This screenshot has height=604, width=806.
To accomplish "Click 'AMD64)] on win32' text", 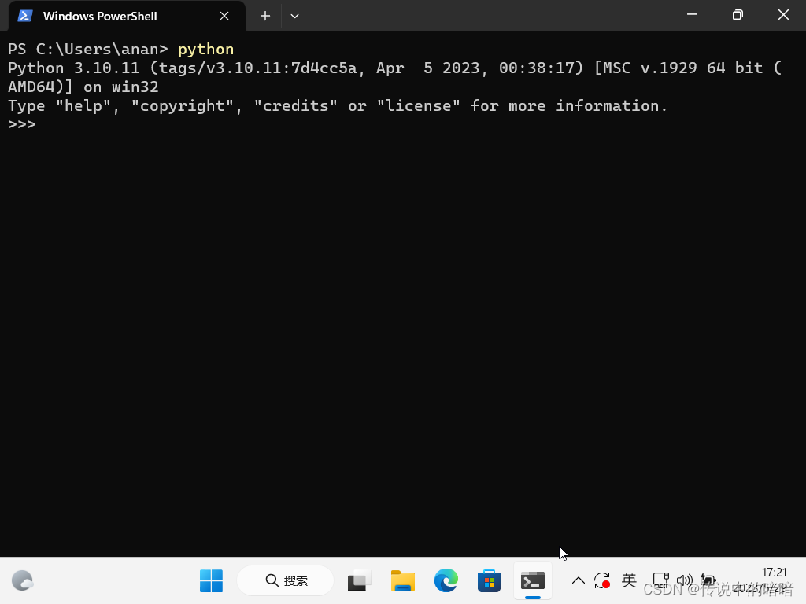I will tap(83, 87).
